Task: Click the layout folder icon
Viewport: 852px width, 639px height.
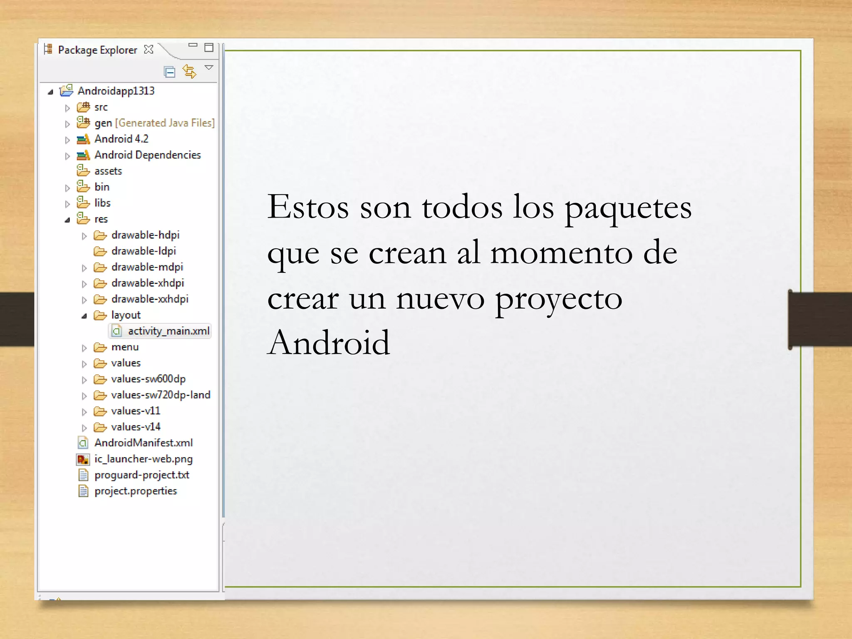Action: [100, 315]
